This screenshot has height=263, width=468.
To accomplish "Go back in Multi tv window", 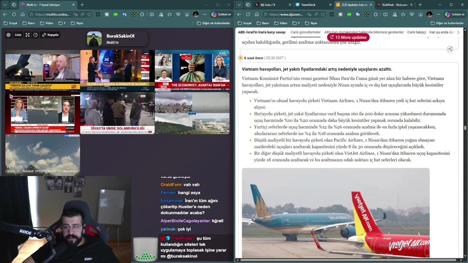I will click(5, 14).
